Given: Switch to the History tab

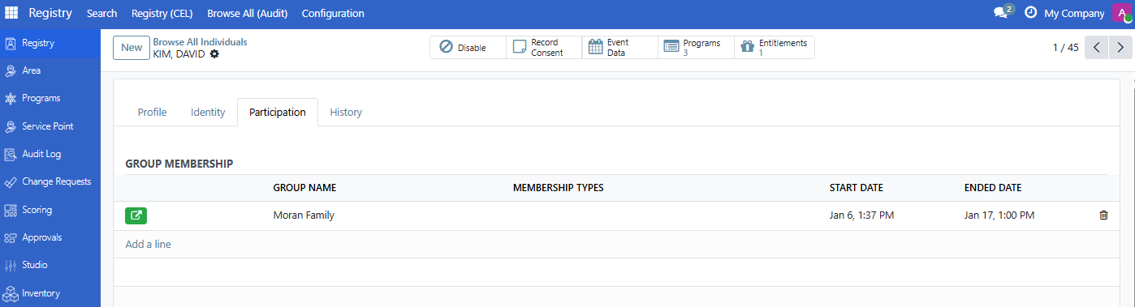Looking at the screenshot, I should [346, 112].
